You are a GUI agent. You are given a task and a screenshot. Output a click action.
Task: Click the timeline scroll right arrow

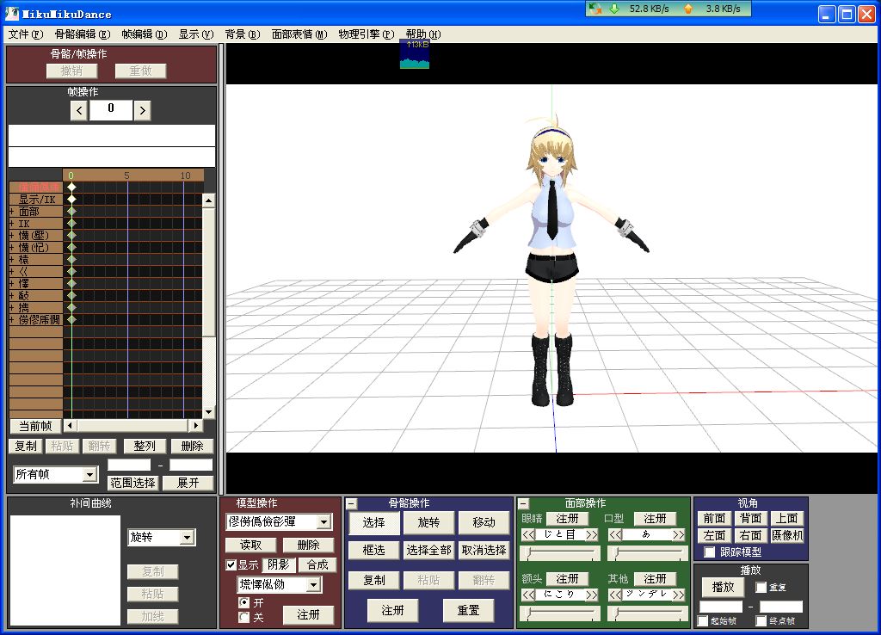coord(195,425)
